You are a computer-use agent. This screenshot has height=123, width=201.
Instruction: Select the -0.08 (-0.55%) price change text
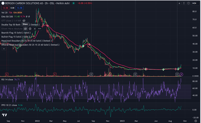(85, 3)
